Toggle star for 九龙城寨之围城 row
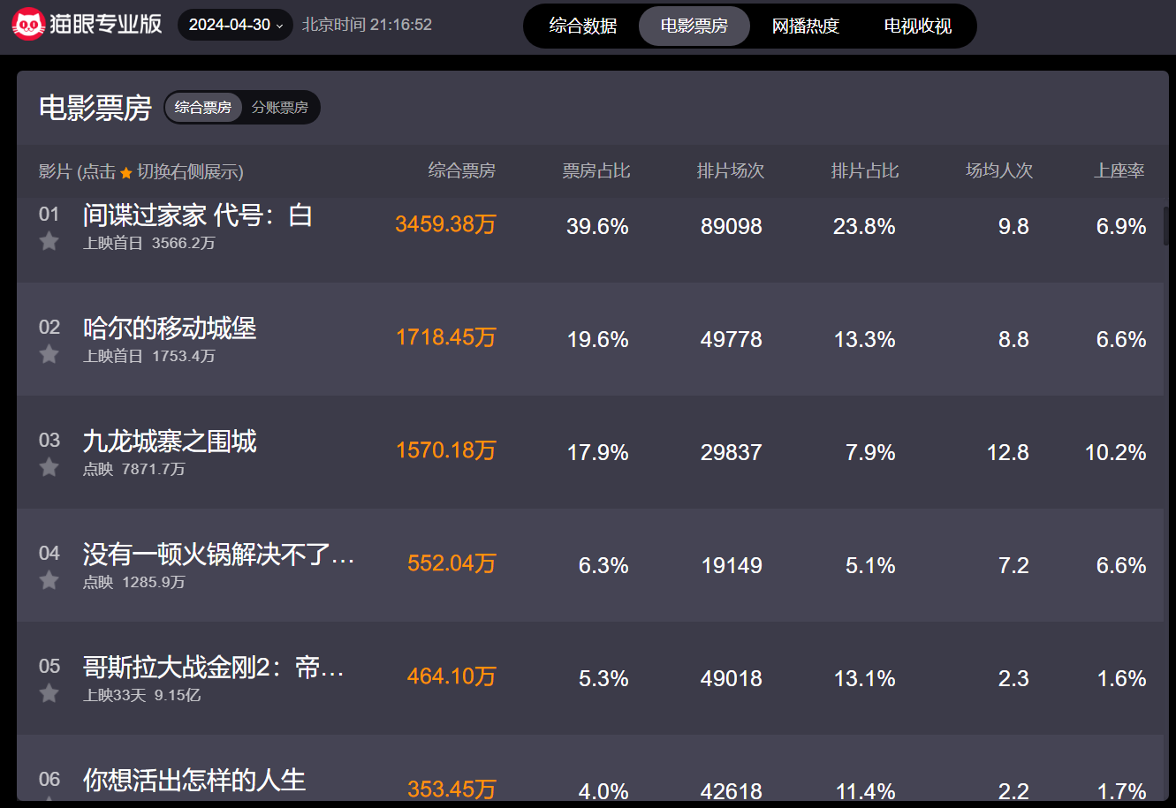The image size is (1176, 808). pos(49,467)
